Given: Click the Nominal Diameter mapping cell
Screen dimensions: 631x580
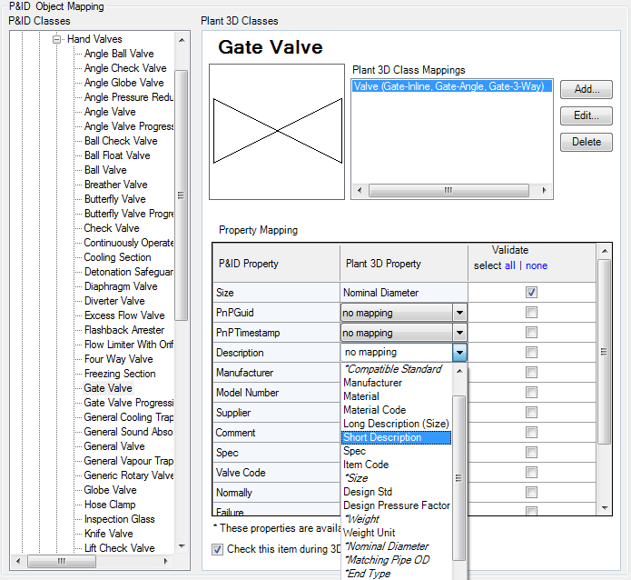Looking at the screenshot, I should [x=404, y=293].
